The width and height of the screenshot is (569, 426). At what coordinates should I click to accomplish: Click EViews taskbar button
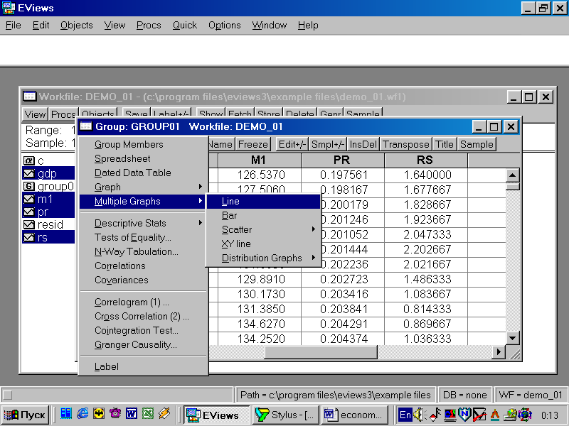(217, 415)
